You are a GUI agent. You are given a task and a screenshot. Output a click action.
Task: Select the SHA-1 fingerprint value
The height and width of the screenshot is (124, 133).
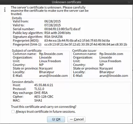tap(86, 44)
